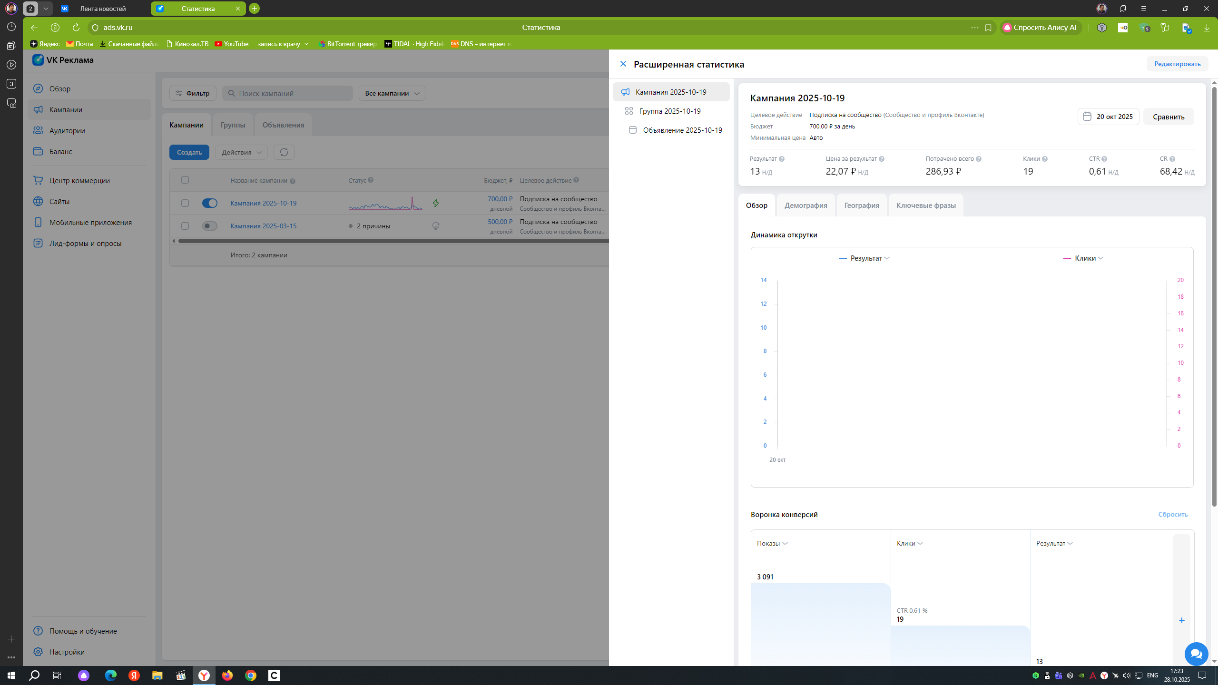Click the VK Реклама logo

(x=63, y=60)
